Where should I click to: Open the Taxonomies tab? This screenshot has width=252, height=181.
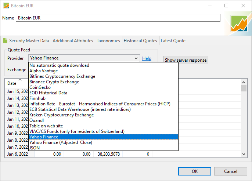click(x=108, y=41)
